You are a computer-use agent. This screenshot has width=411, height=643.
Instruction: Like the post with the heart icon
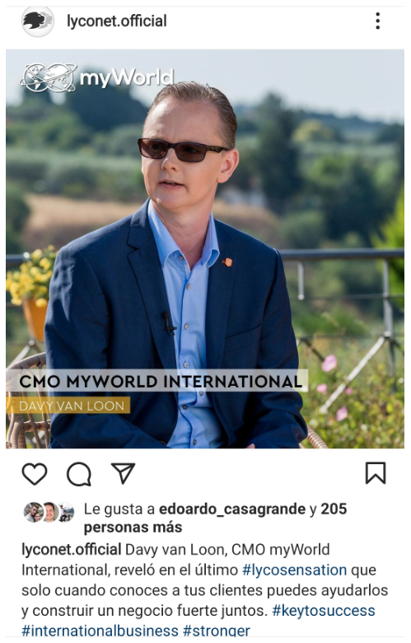pyautogui.click(x=35, y=474)
